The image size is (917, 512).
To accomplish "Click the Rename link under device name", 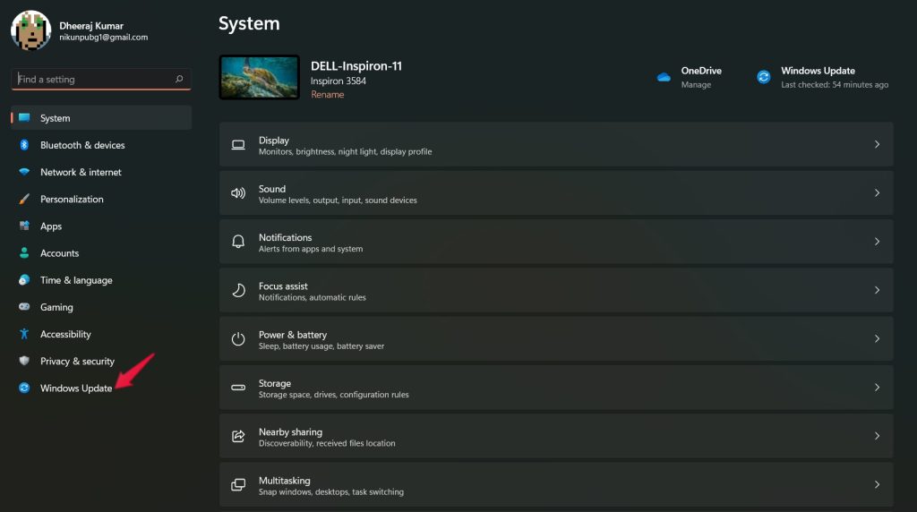I will pyautogui.click(x=327, y=95).
